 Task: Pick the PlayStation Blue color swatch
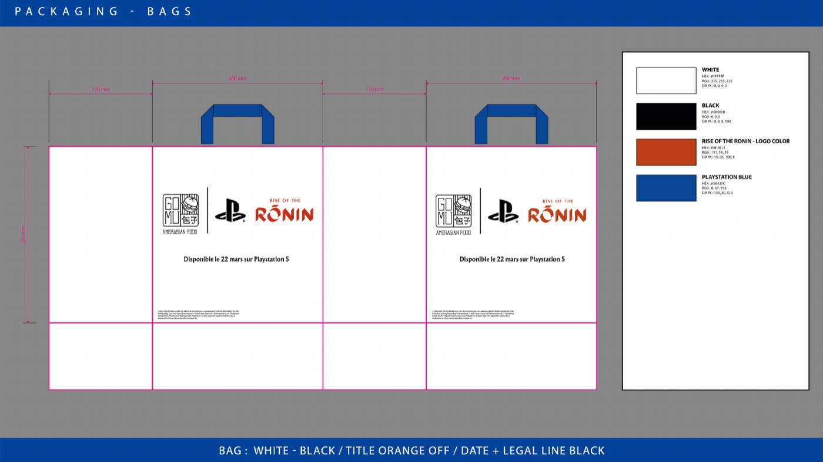tap(666, 188)
